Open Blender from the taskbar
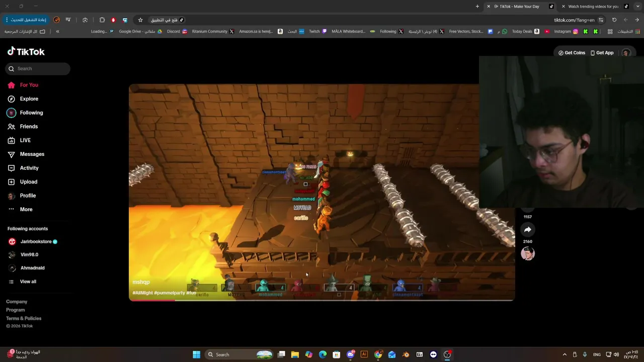This screenshot has height=362, width=644. point(406,354)
